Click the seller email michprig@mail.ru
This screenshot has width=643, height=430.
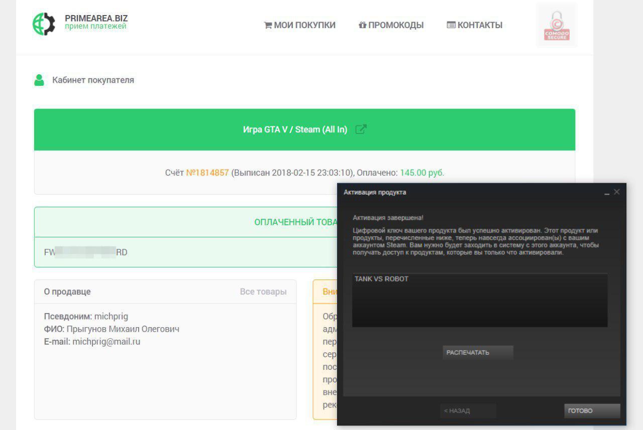point(106,342)
